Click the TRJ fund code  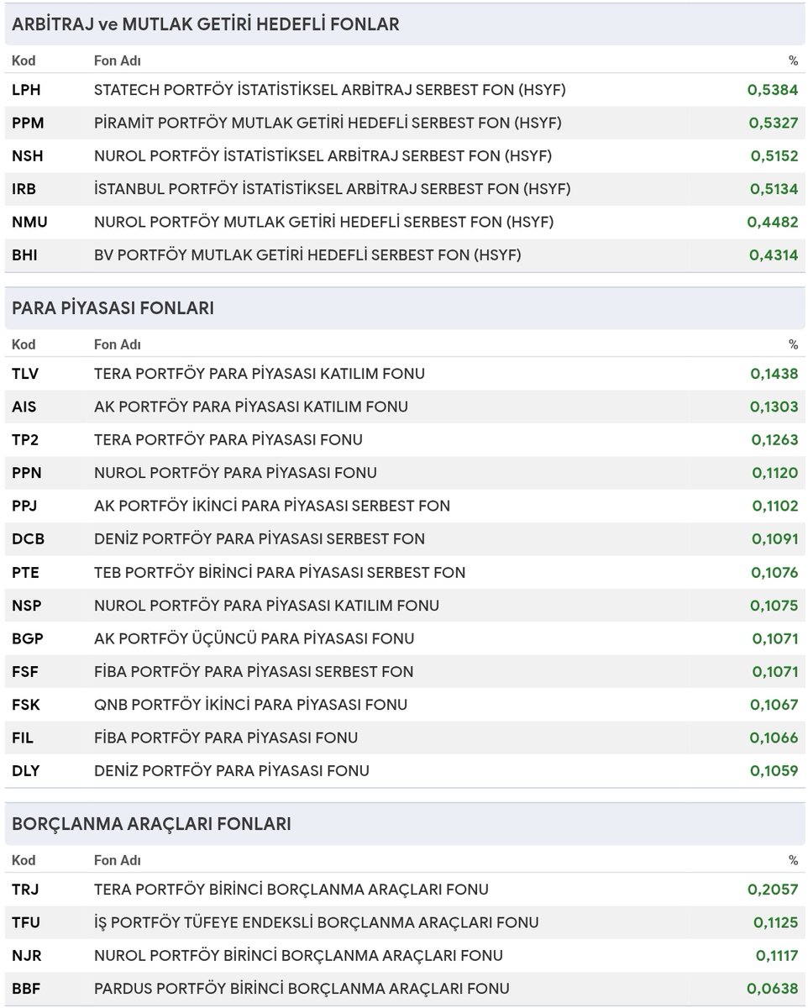[26, 890]
